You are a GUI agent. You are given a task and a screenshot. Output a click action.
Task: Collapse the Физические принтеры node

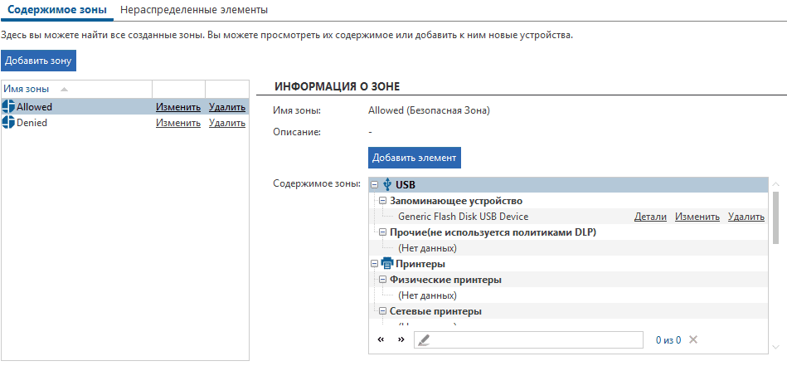[x=382, y=280]
